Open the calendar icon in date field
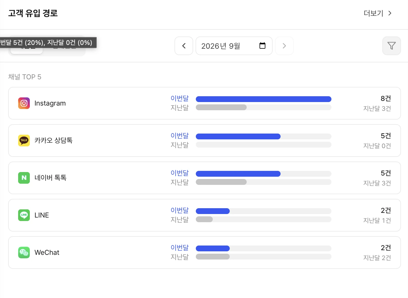The height and width of the screenshot is (298, 408). [x=262, y=46]
